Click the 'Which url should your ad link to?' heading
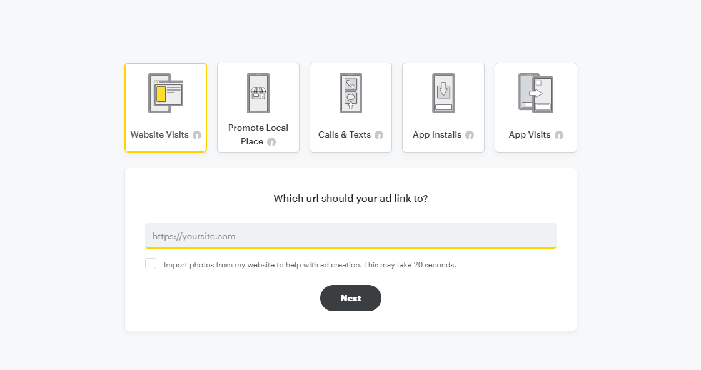Screen dimensions: 701x370 (x=350, y=198)
